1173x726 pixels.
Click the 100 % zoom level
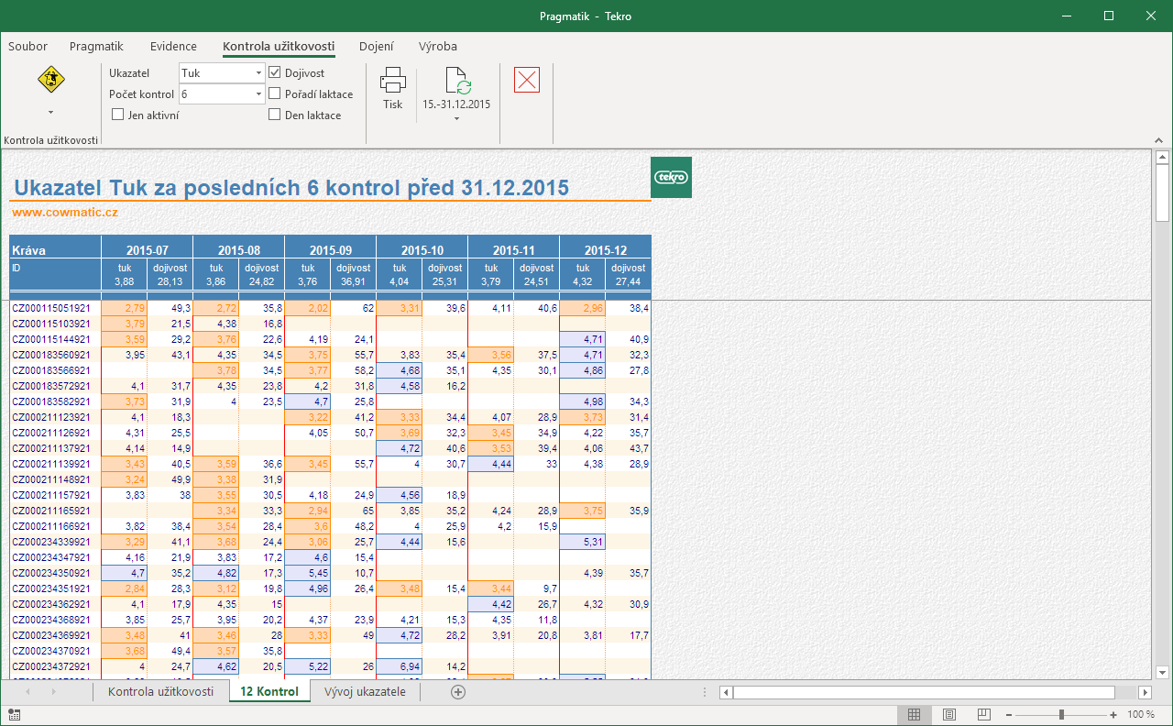(x=1141, y=714)
